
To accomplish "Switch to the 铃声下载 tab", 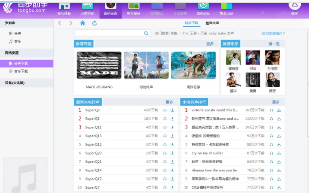I will [191, 23].
